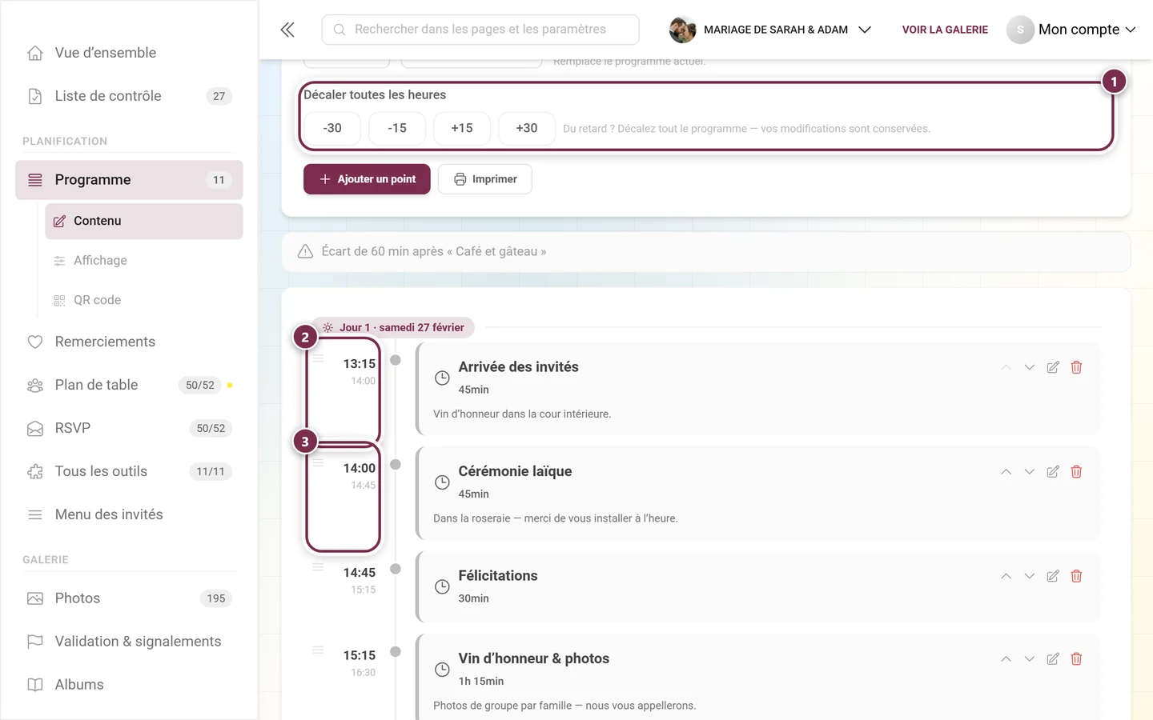Edit the Félicitations entry

click(x=1053, y=576)
